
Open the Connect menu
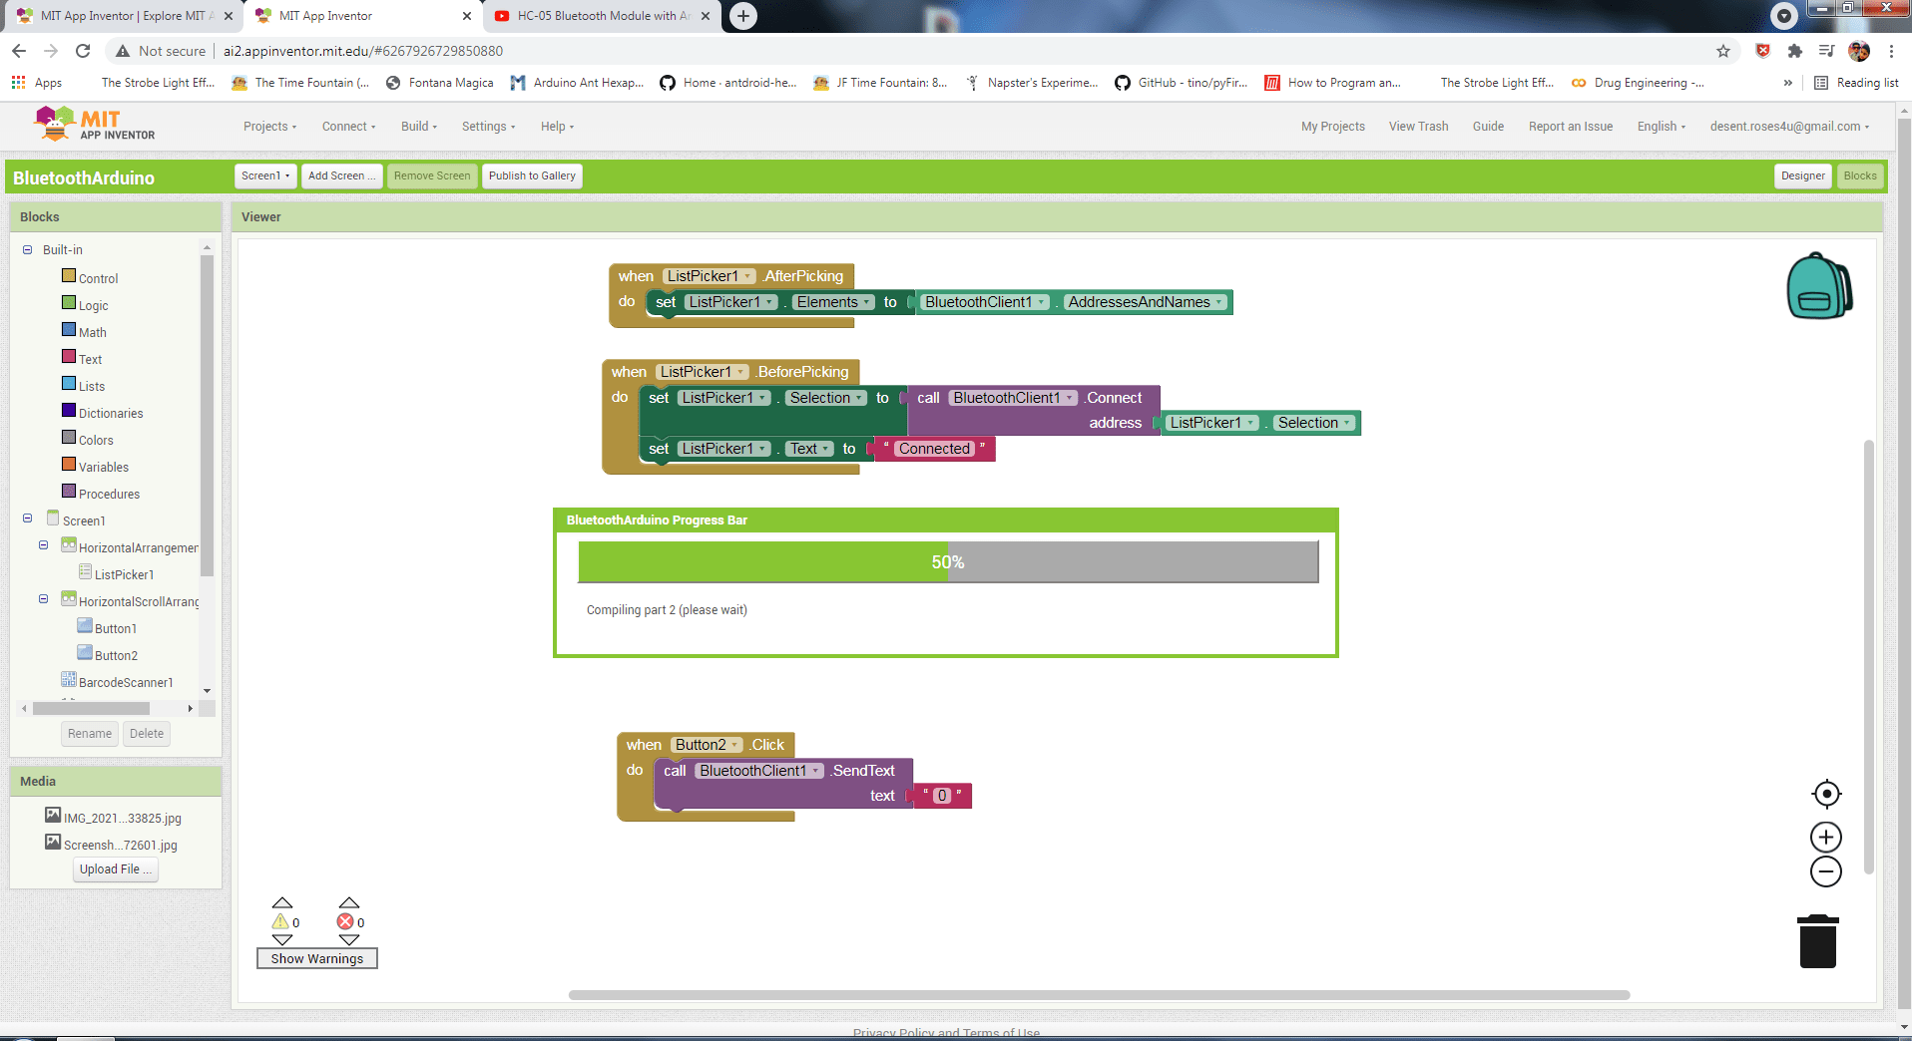[x=348, y=127]
